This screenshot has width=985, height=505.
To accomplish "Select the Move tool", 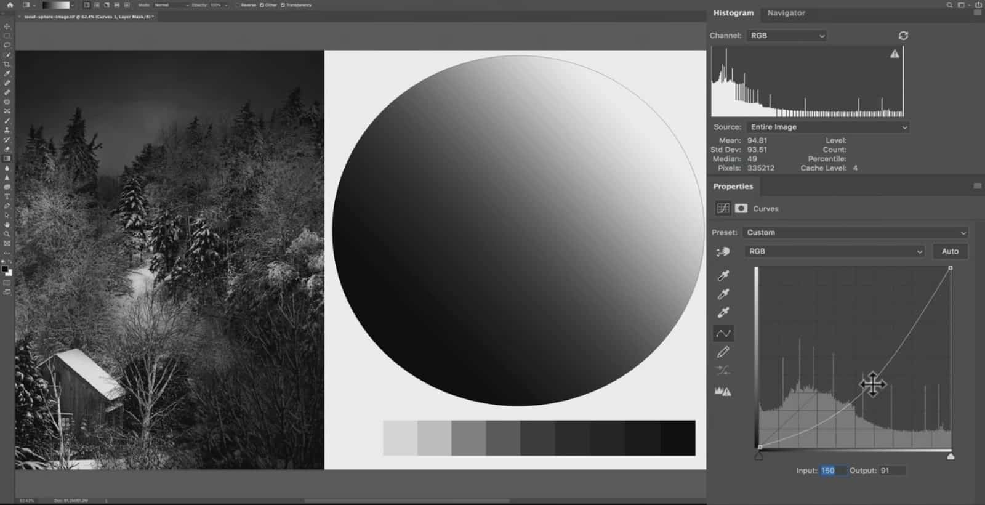I will (x=7, y=26).
